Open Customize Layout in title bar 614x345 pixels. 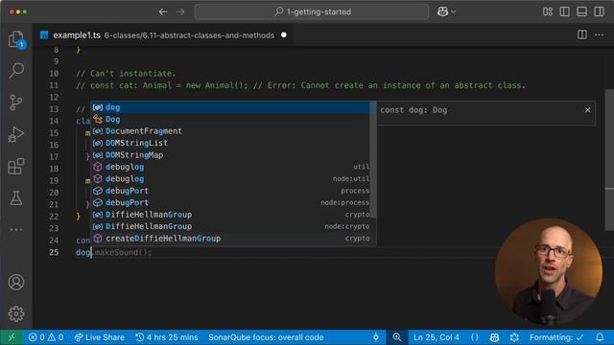pos(548,11)
